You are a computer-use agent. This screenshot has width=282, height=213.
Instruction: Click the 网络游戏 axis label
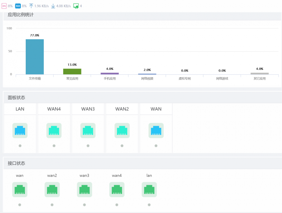pos(222,79)
